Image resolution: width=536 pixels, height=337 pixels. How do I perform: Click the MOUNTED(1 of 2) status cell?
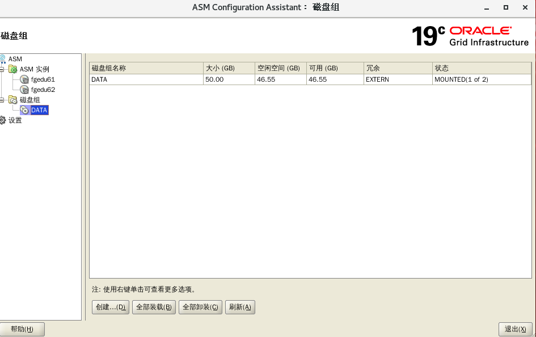click(482, 79)
